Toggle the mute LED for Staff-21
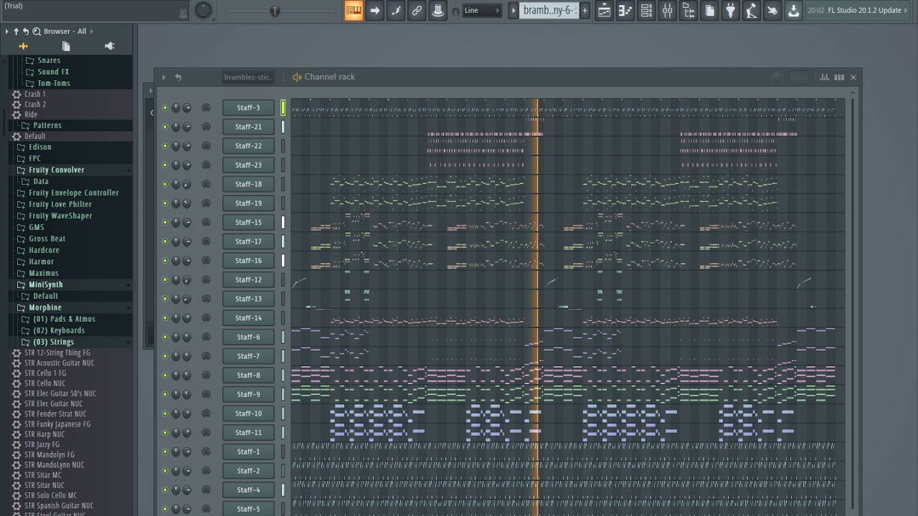The height and width of the screenshot is (516, 918). (x=165, y=127)
